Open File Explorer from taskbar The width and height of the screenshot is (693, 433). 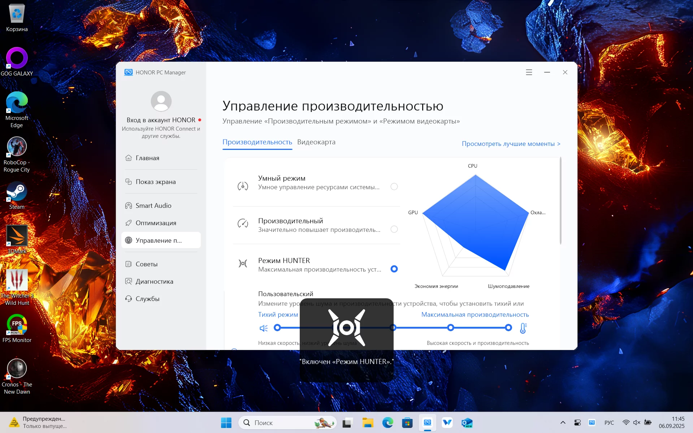(368, 423)
